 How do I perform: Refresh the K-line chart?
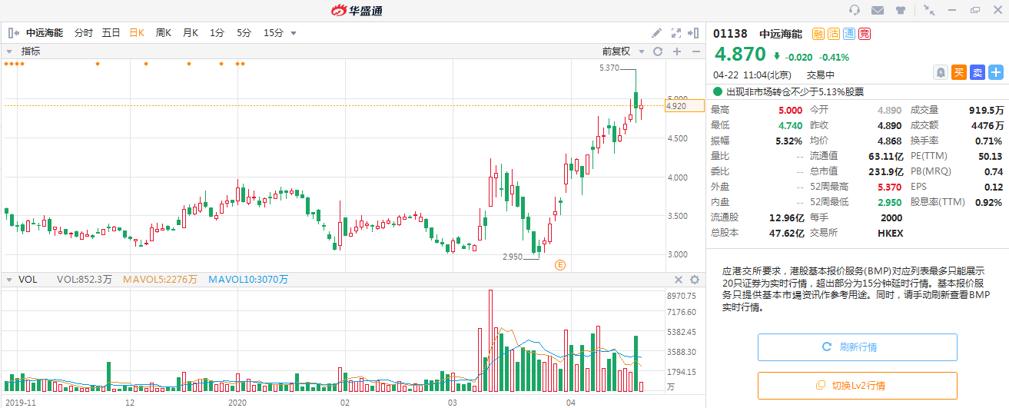(x=657, y=51)
